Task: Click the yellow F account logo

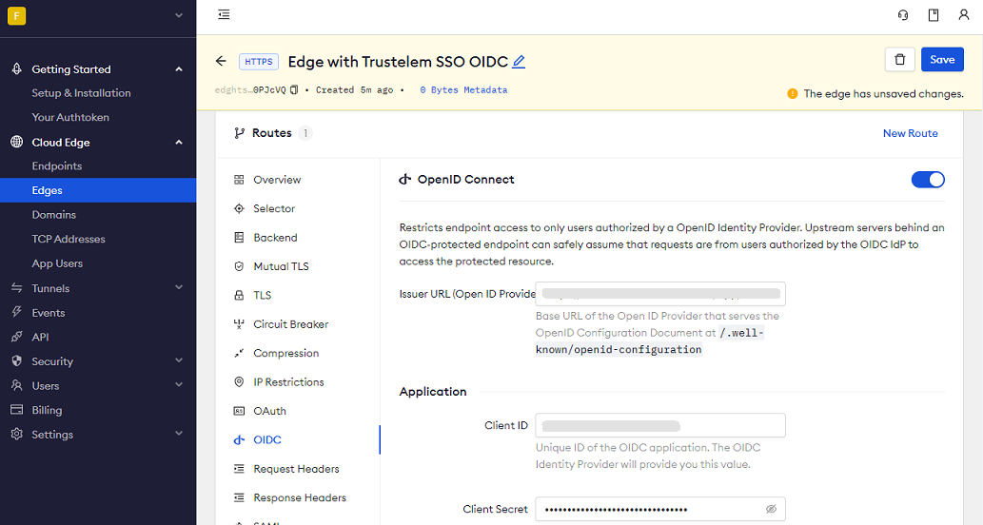Action: click(x=16, y=15)
